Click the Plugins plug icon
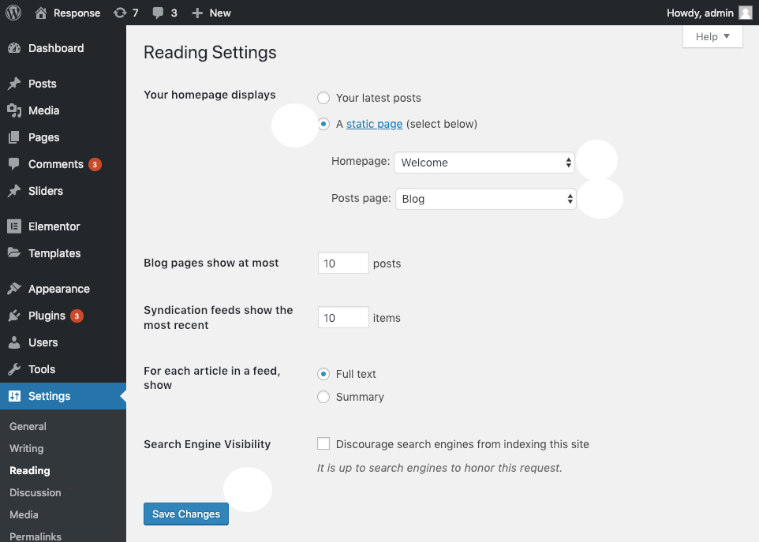This screenshot has width=759, height=542. 14,316
